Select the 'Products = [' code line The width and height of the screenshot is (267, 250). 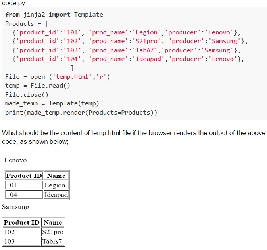27,24
